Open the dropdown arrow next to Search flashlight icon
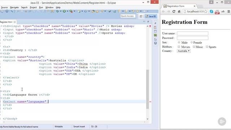231x130 pixels. pyautogui.click(x=105, y=11)
